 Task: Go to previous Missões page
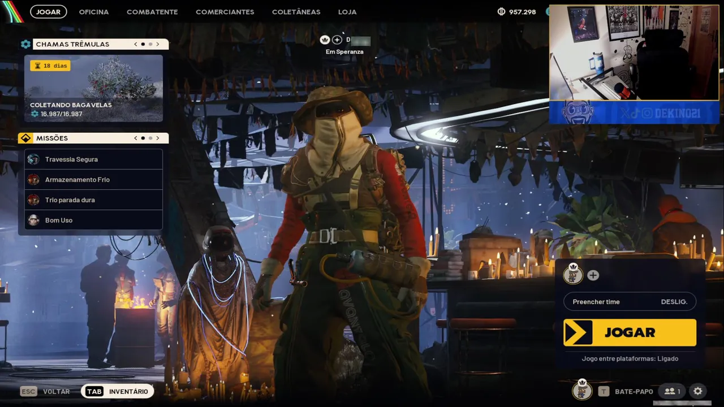coord(136,138)
